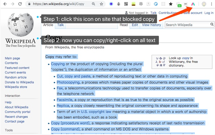Switch to the Article tab

pyautogui.click(x=48, y=25)
